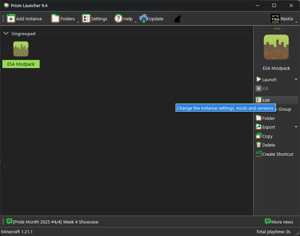Open the RexKis account menu

[x=282, y=19]
